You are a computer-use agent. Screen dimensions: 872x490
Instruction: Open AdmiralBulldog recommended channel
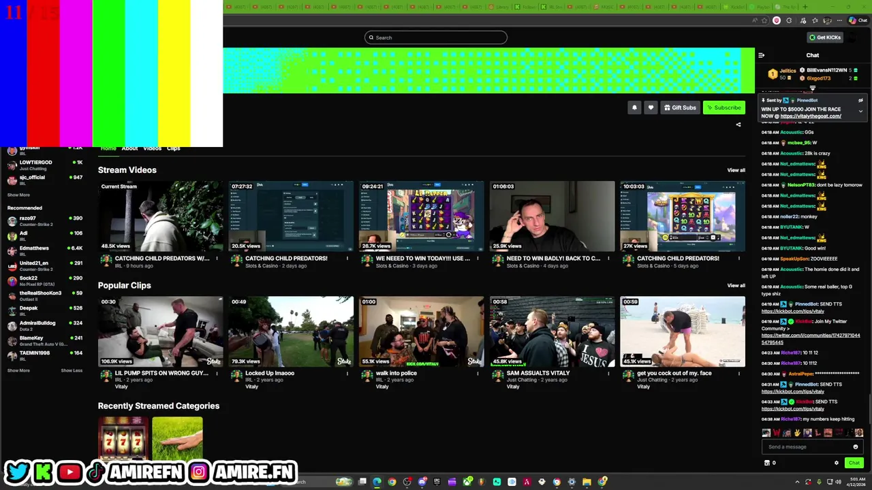[x=44, y=325]
